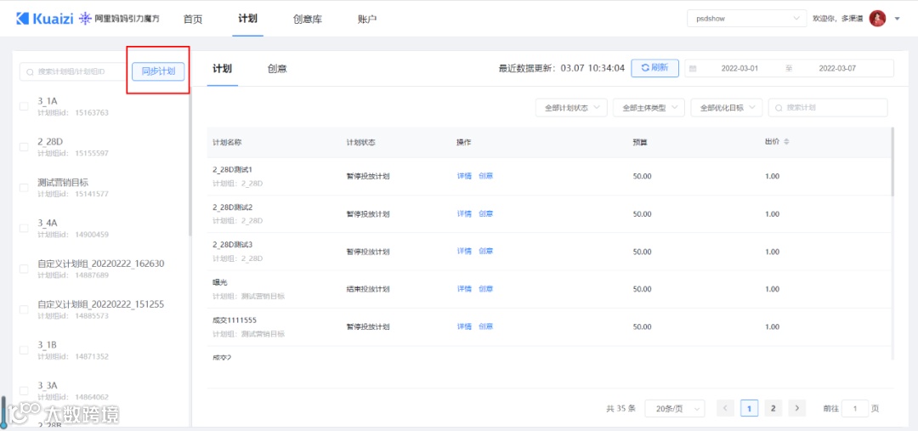The image size is (918, 431).
Task: Click the 成交1111555 plan name
Action: point(235,320)
